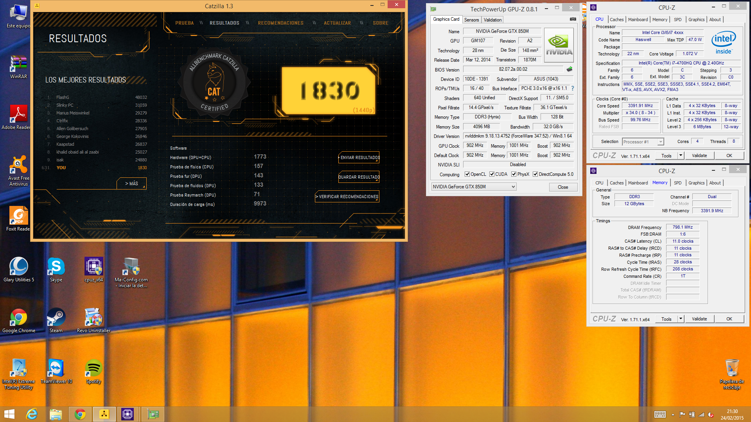Open the Mainboard tab in upper CPU-Z
Viewport: 751px width, 422px height.
[x=638, y=20]
